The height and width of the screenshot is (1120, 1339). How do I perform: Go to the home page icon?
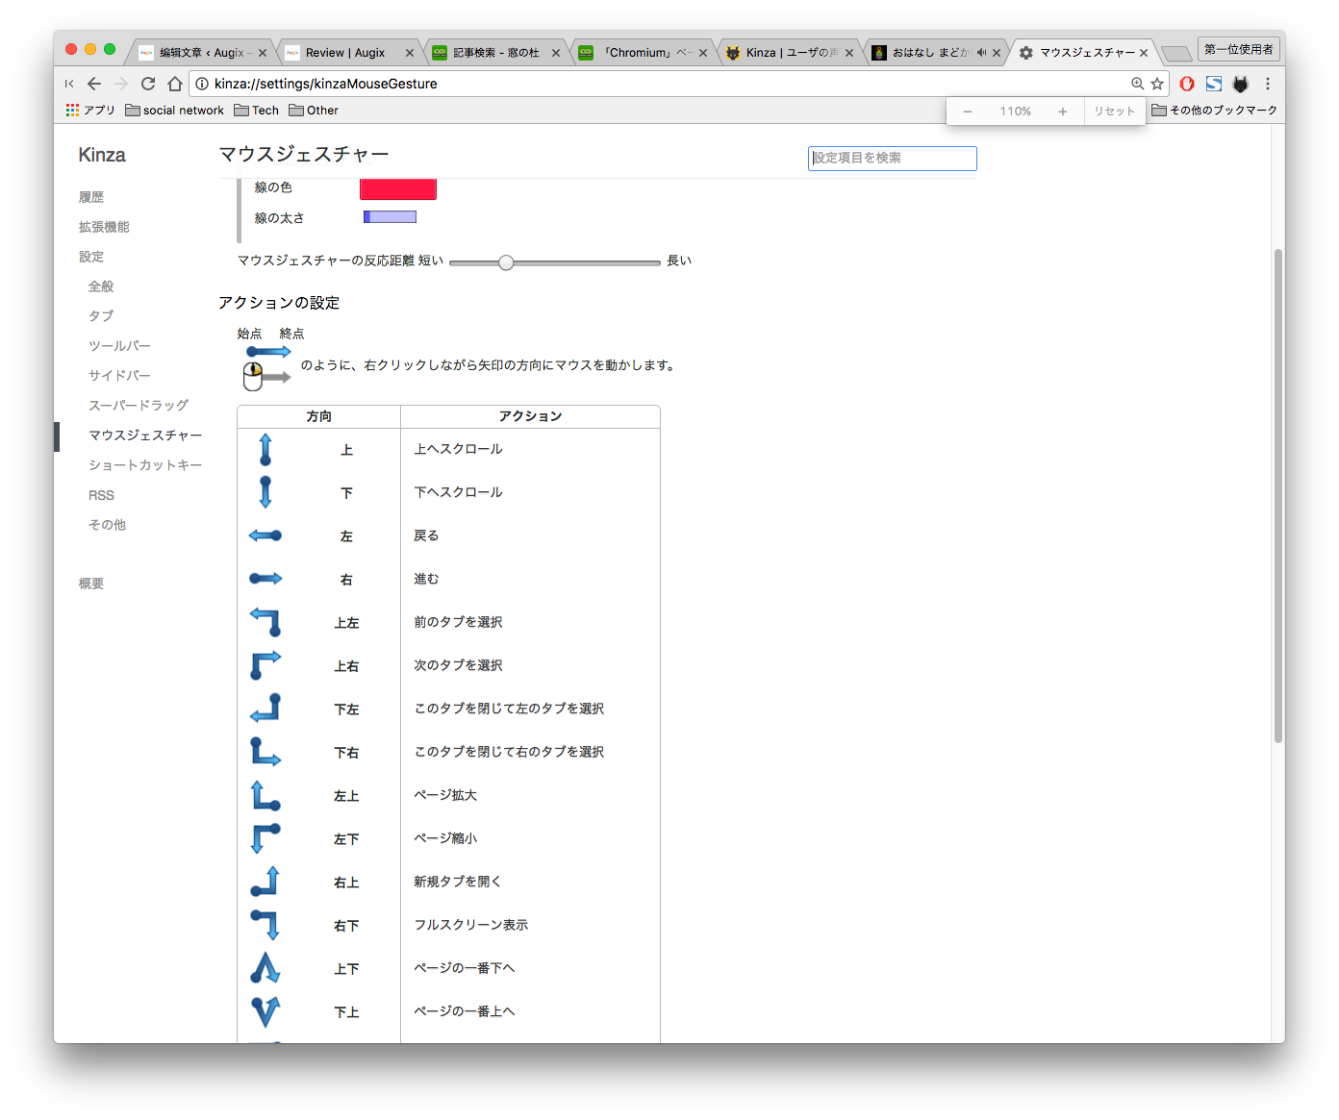pos(174,84)
